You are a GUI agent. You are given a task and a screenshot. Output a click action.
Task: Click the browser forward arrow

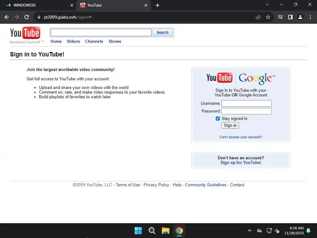coord(17,17)
